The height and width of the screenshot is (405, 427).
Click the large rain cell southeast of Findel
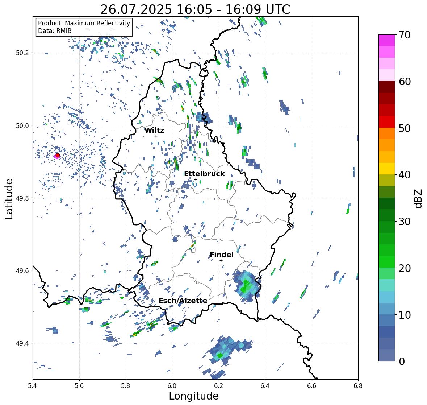point(247,286)
